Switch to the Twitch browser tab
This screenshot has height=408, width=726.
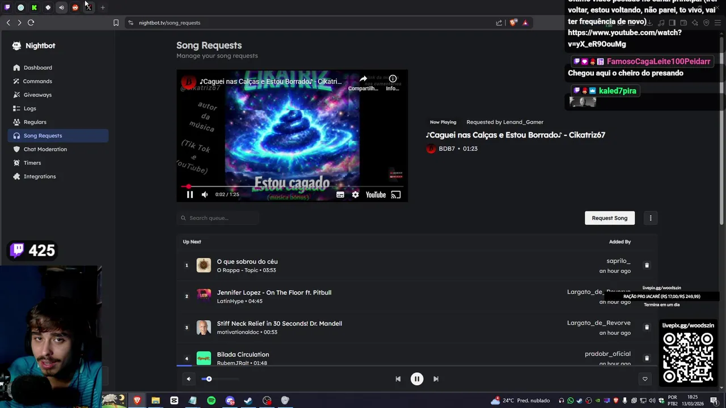[x=7, y=7]
